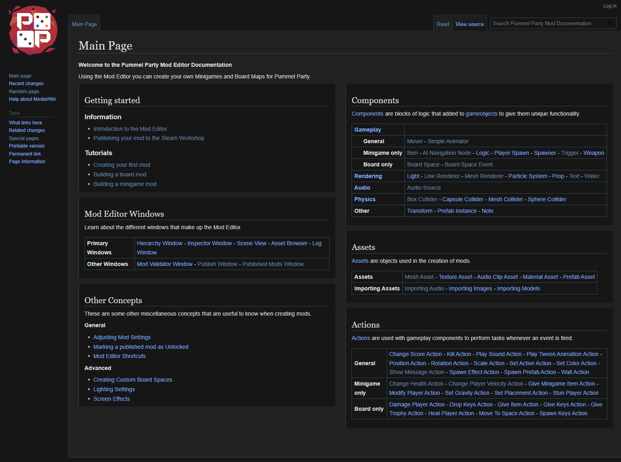Open Audio Clip Asset page
621x462 pixels.
click(x=497, y=277)
